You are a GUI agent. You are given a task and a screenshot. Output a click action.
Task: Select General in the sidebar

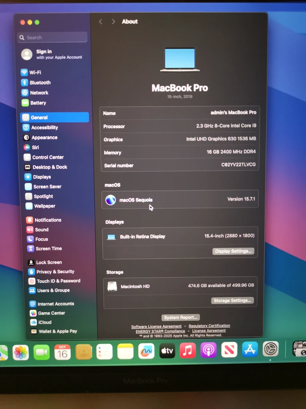tap(55, 117)
